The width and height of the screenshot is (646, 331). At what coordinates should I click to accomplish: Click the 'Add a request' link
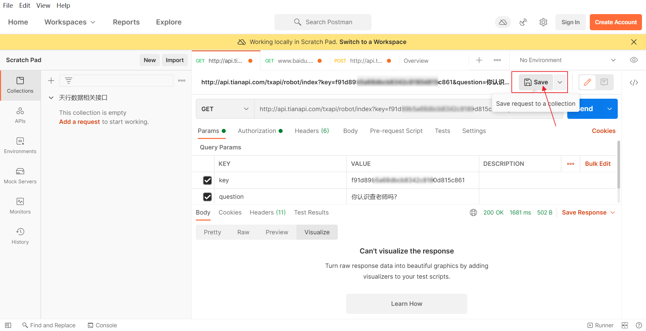(x=79, y=122)
